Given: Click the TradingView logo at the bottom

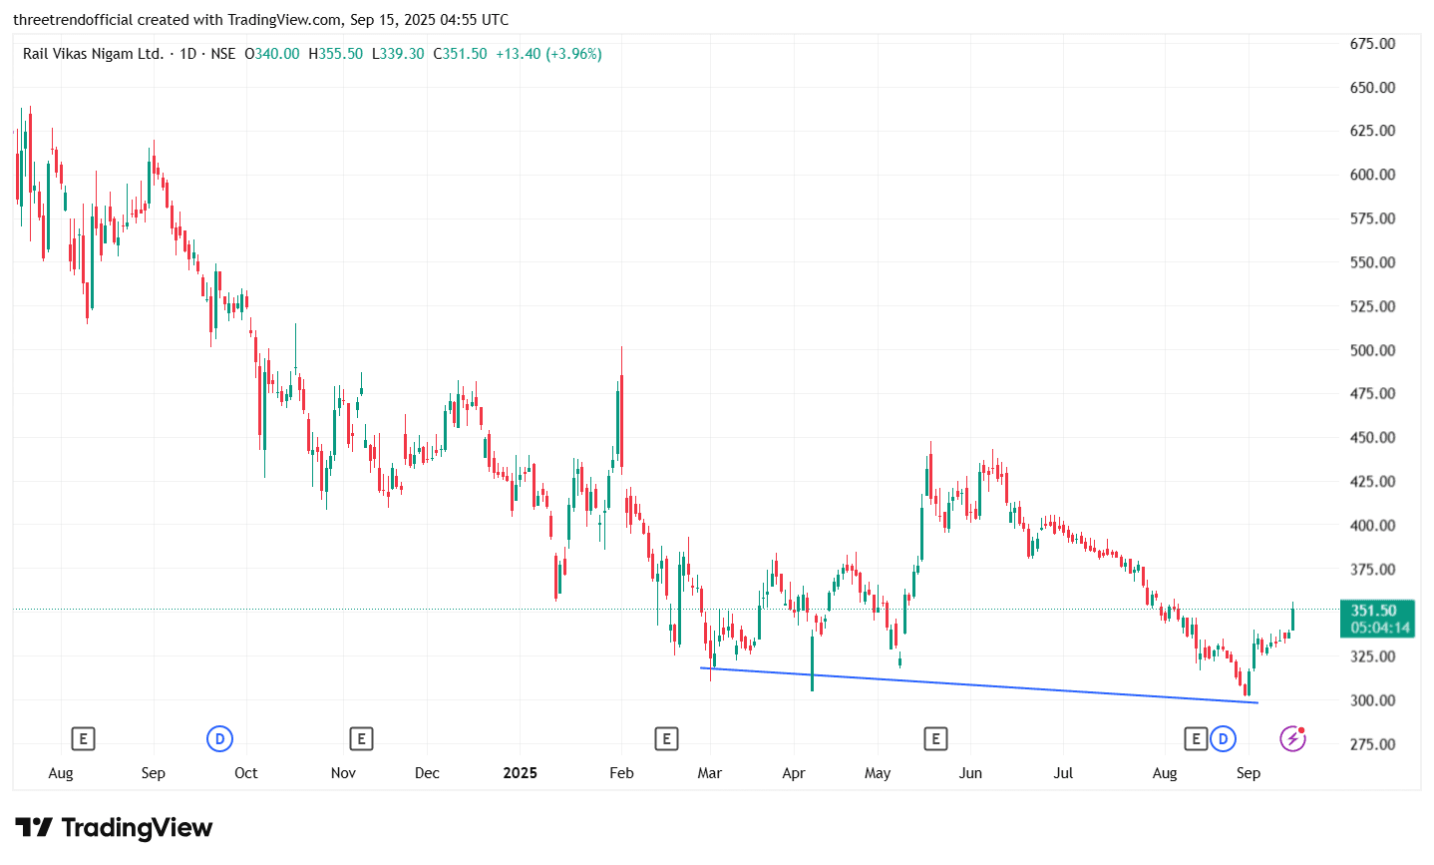Looking at the screenshot, I should (114, 828).
